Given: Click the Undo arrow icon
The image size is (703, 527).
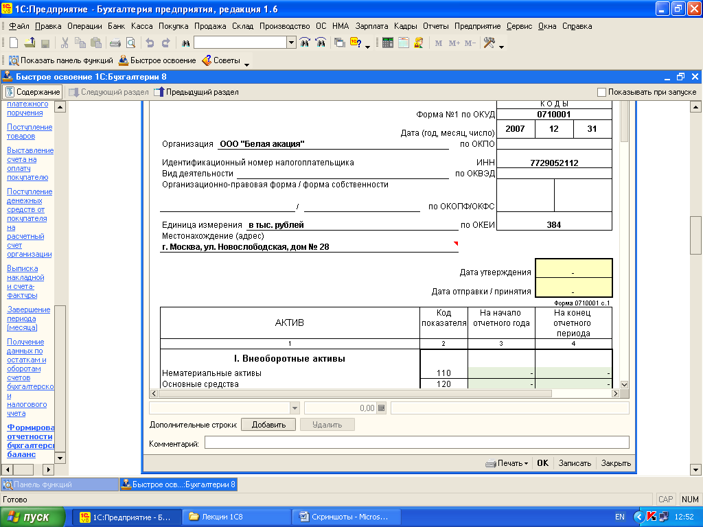Looking at the screenshot, I should [x=150, y=43].
